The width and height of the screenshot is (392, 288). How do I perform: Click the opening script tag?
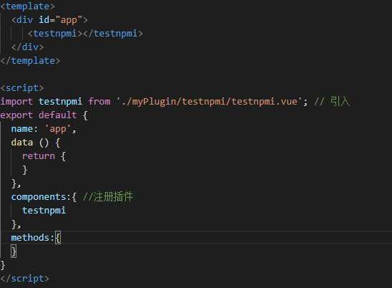tap(22, 88)
